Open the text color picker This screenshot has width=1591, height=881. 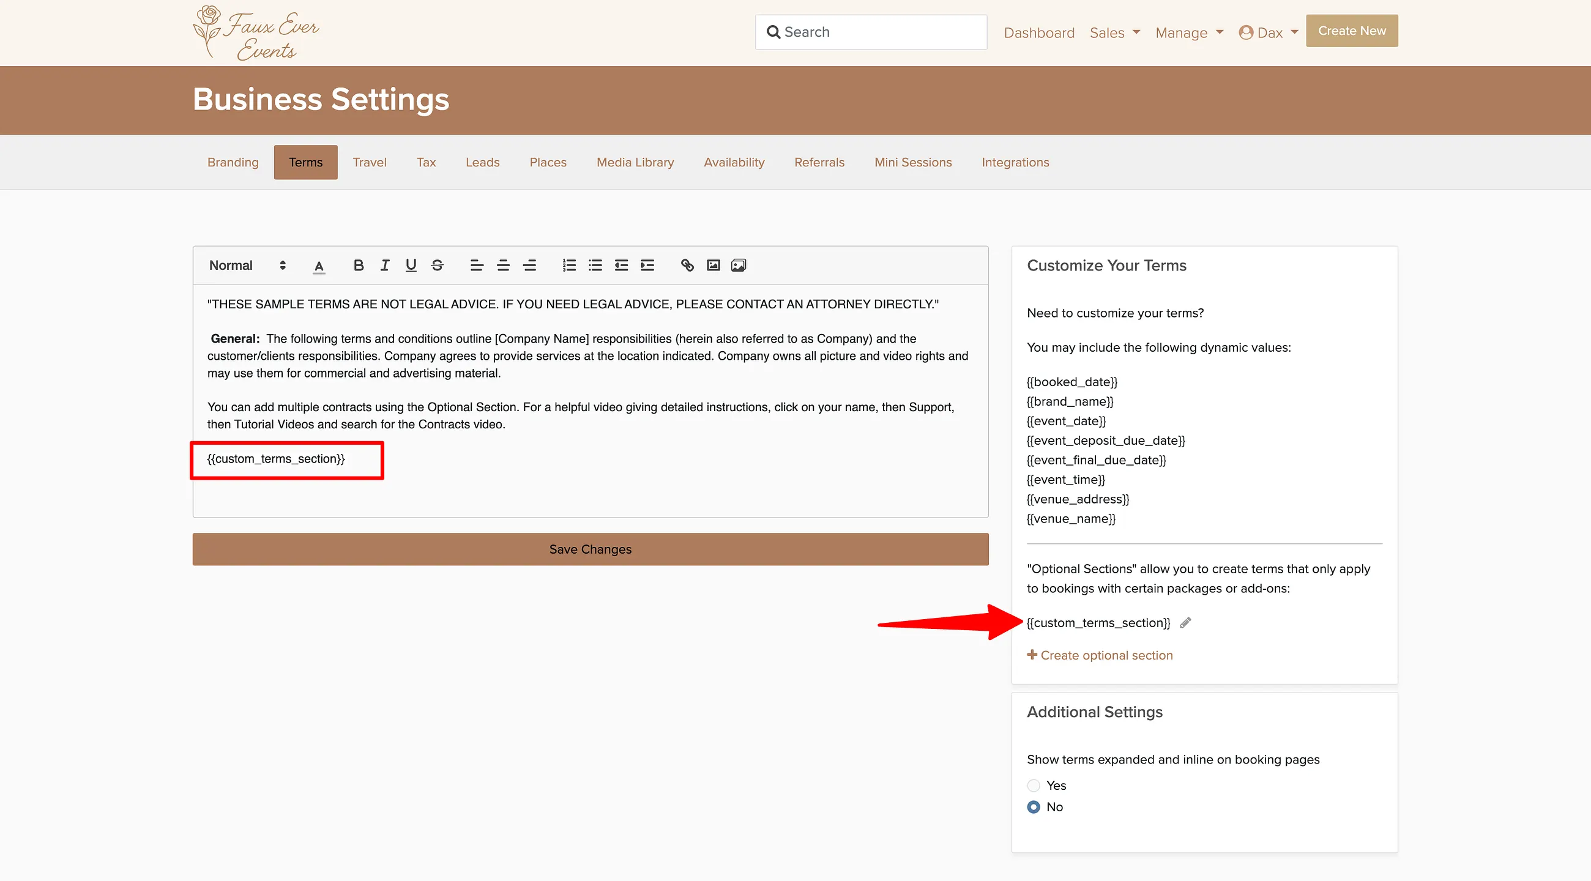pyautogui.click(x=319, y=266)
